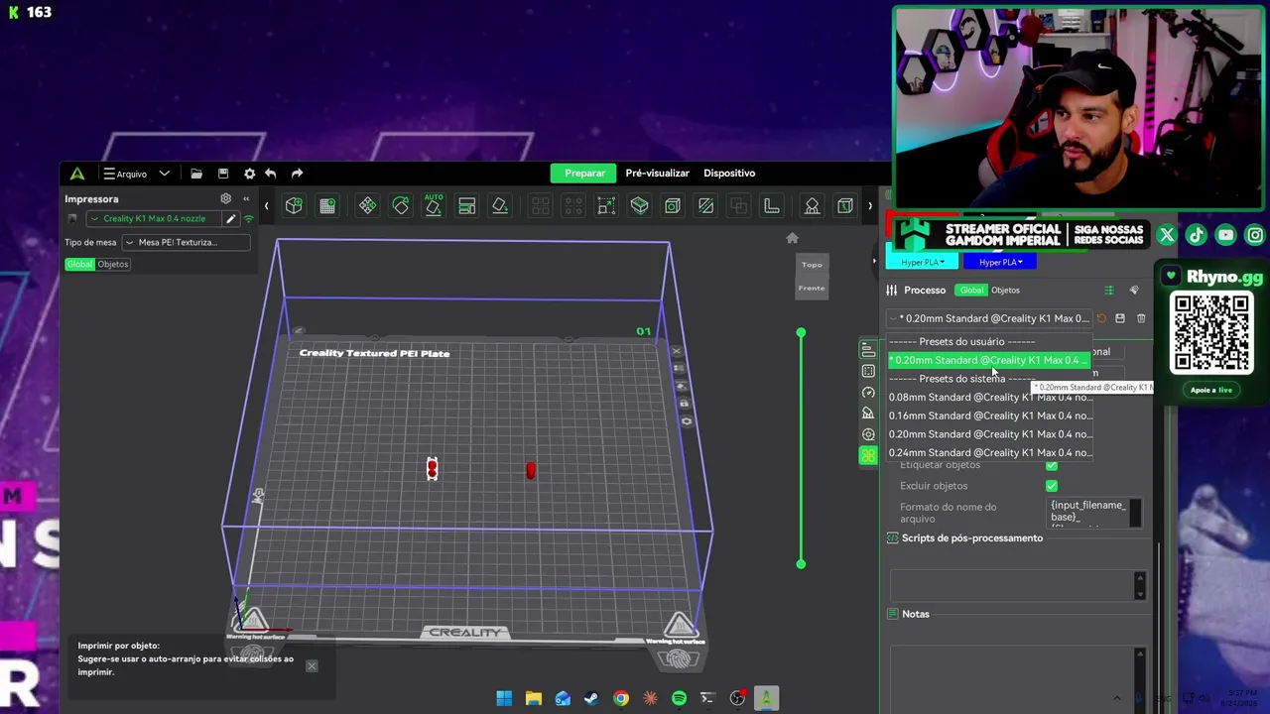The height and width of the screenshot is (714, 1270).
Task: Choose the 0.08mm Standard system preset
Action: pos(989,398)
